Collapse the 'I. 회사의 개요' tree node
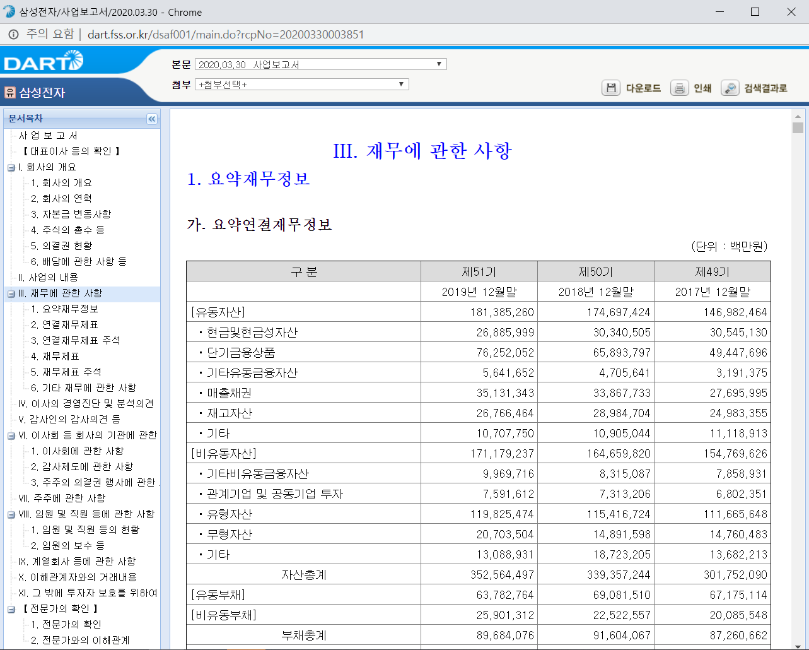809x650 pixels. point(11,168)
